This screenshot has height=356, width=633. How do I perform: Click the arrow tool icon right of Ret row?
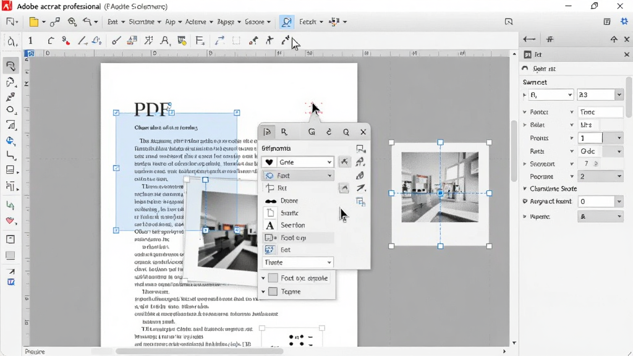[360, 188]
